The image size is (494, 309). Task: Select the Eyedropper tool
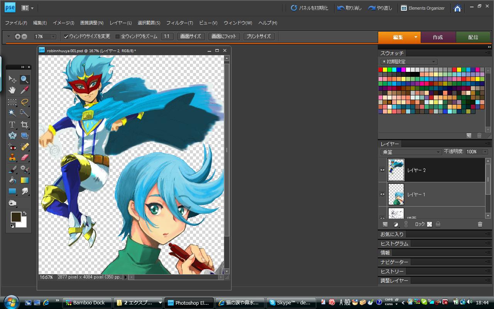(x=25, y=90)
